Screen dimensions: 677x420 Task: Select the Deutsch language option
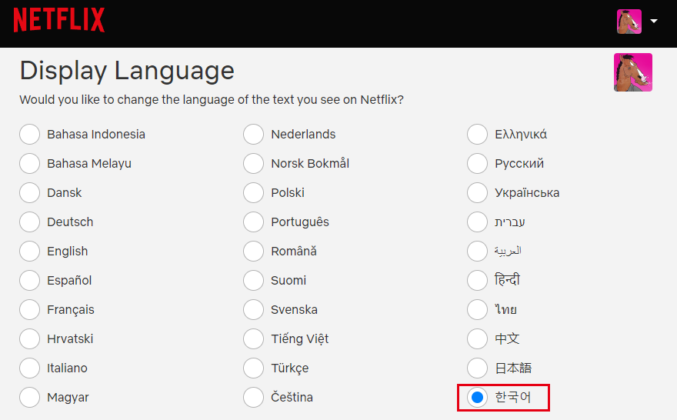coord(29,222)
